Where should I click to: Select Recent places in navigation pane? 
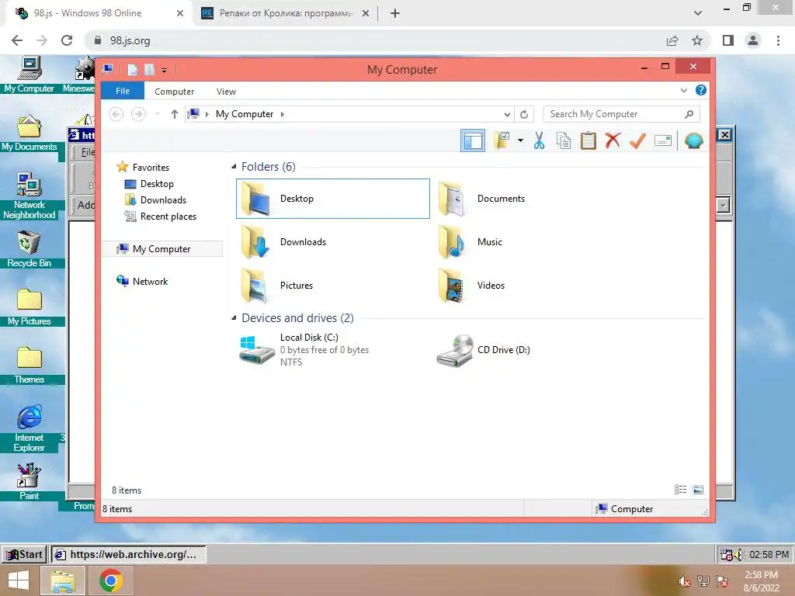pos(161,217)
